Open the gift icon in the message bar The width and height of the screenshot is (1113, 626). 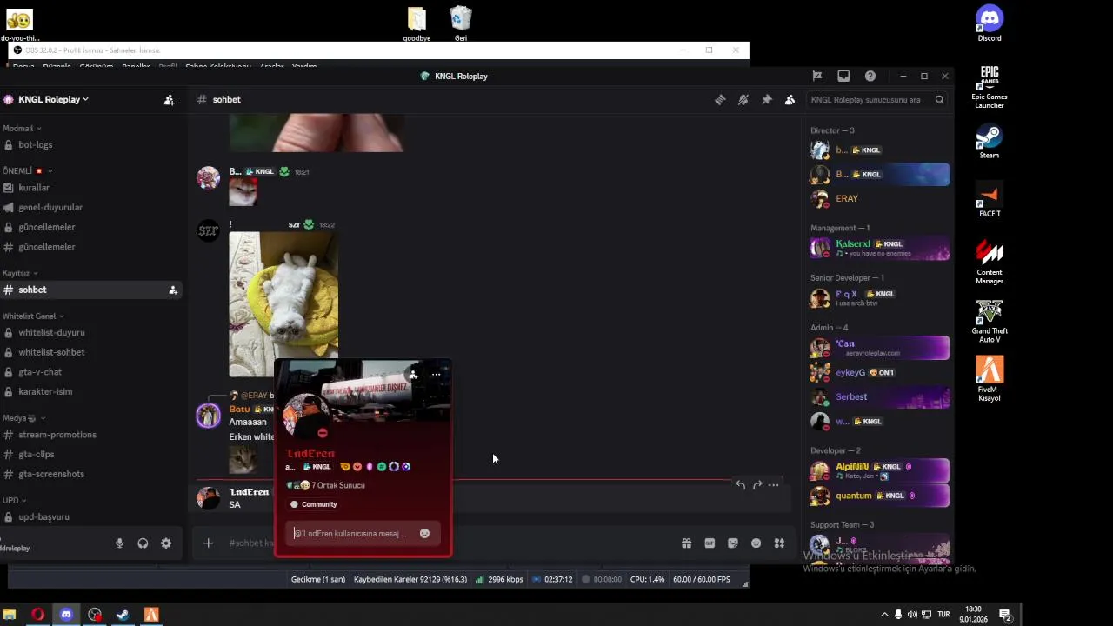pyautogui.click(x=686, y=543)
